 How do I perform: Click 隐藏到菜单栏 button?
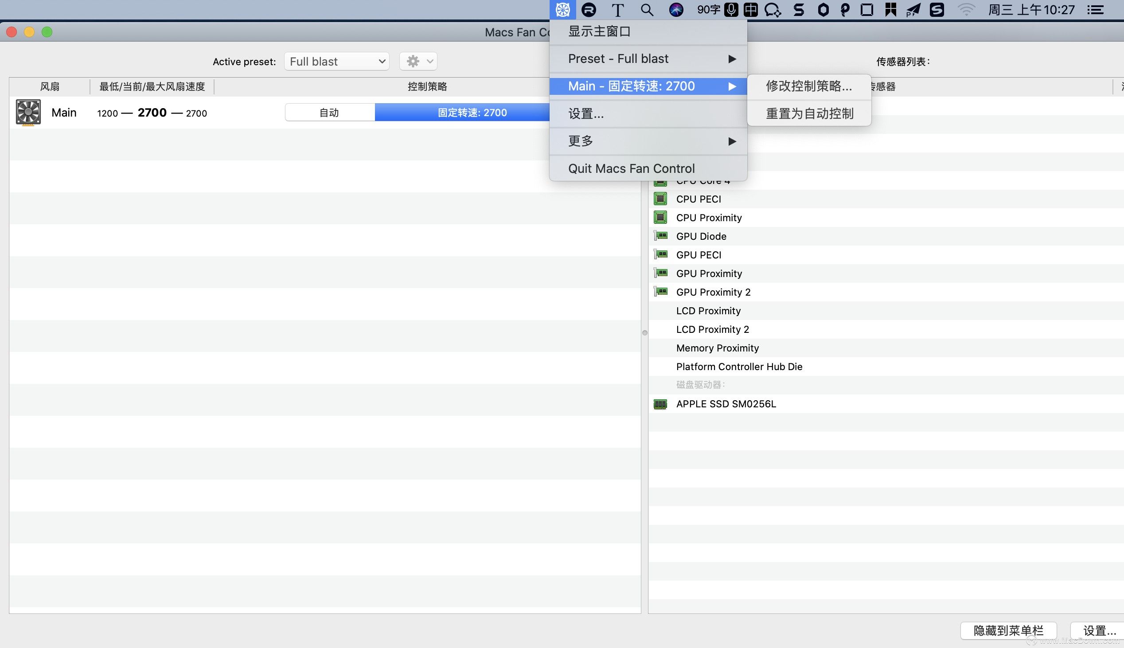(x=1008, y=631)
